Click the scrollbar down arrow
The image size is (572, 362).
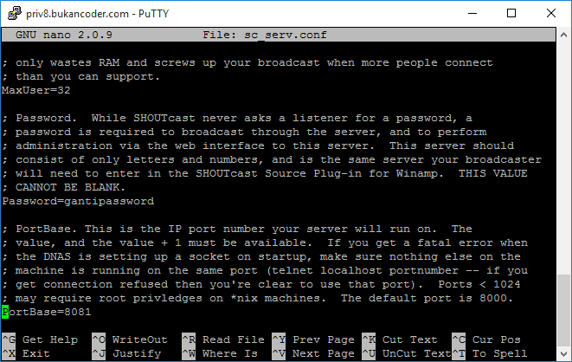pyautogui.click(x=563, y=353)
